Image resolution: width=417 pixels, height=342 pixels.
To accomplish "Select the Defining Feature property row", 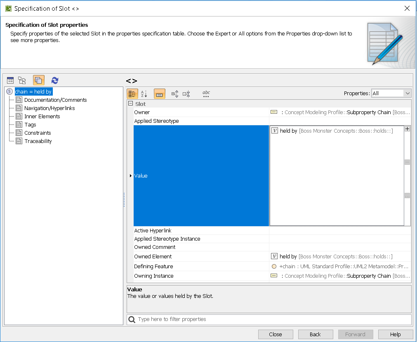I will point(272,266).
